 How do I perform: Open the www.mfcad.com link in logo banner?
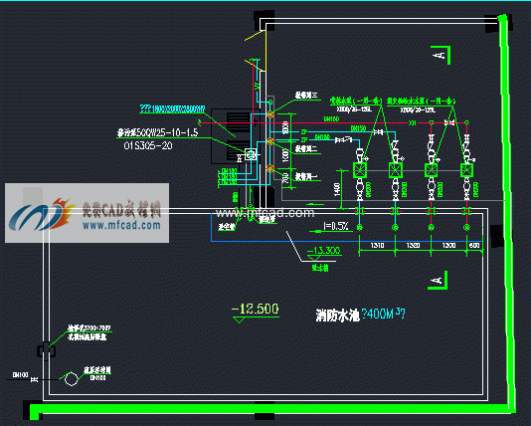121,225
